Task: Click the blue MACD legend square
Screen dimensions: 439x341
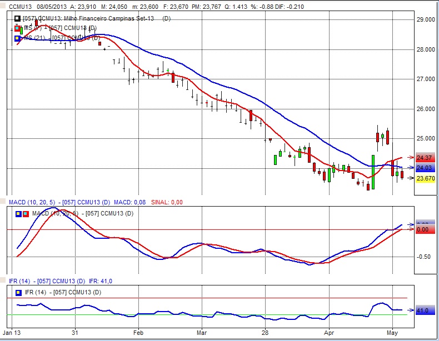Action: tap(18, 213)
